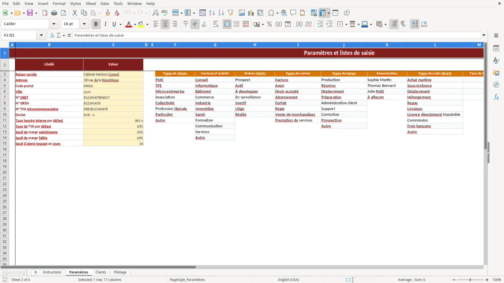
Task: Toggle Freeze Rows and Columns
Action: (x=323, y=13)
